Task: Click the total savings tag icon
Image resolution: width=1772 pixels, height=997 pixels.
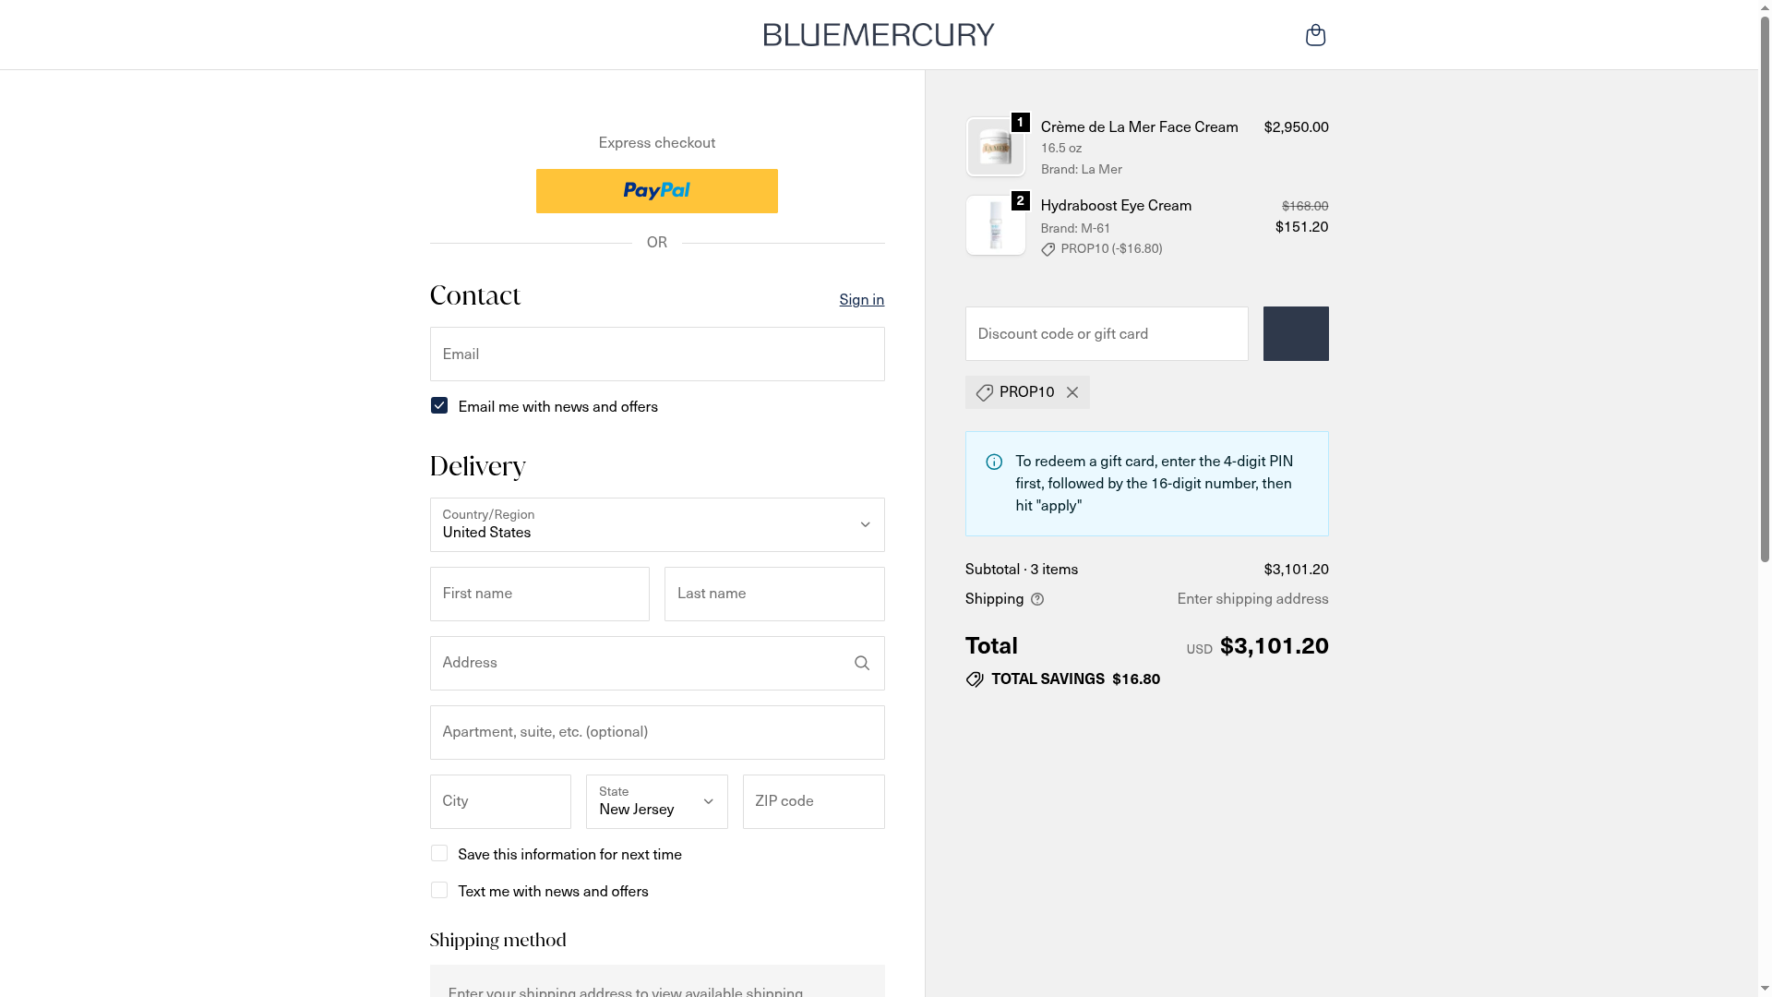Action: click(x=975, y=679)
